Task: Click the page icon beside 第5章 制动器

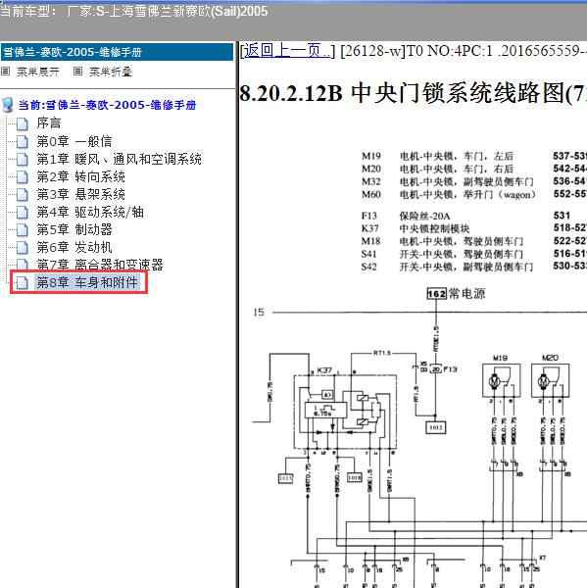Action: tap(23, 229)
